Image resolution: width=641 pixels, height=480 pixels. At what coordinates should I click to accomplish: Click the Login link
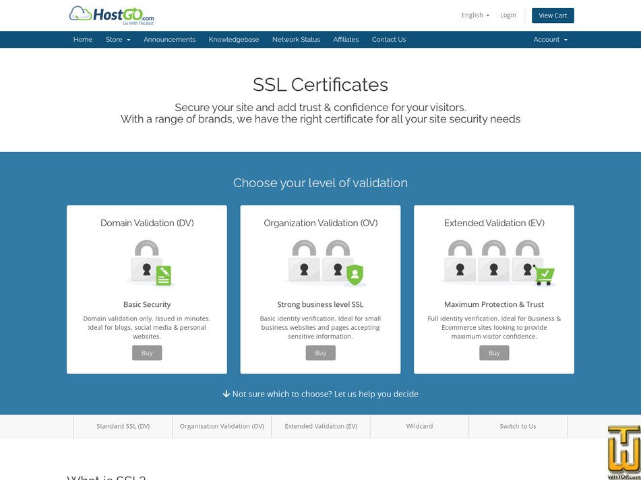click(x=508, y=15)
